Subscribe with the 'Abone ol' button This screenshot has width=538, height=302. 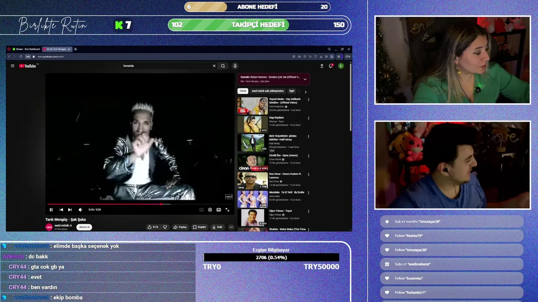[x=84, y=227]
